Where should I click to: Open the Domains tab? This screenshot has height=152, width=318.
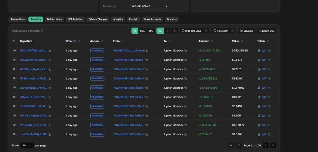172,19
